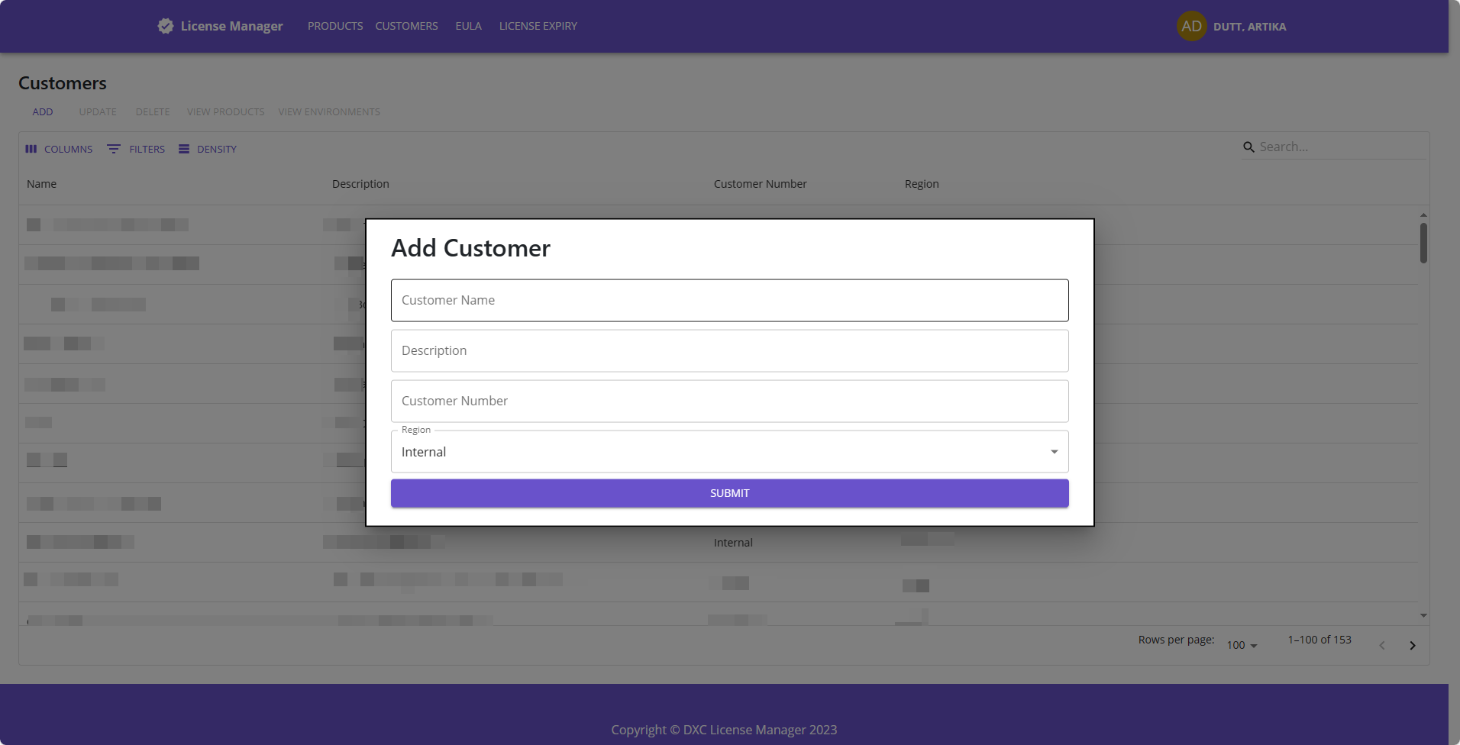The image size is (1460, 745).
Task: Go to next page arrow
Action: 1413,645
